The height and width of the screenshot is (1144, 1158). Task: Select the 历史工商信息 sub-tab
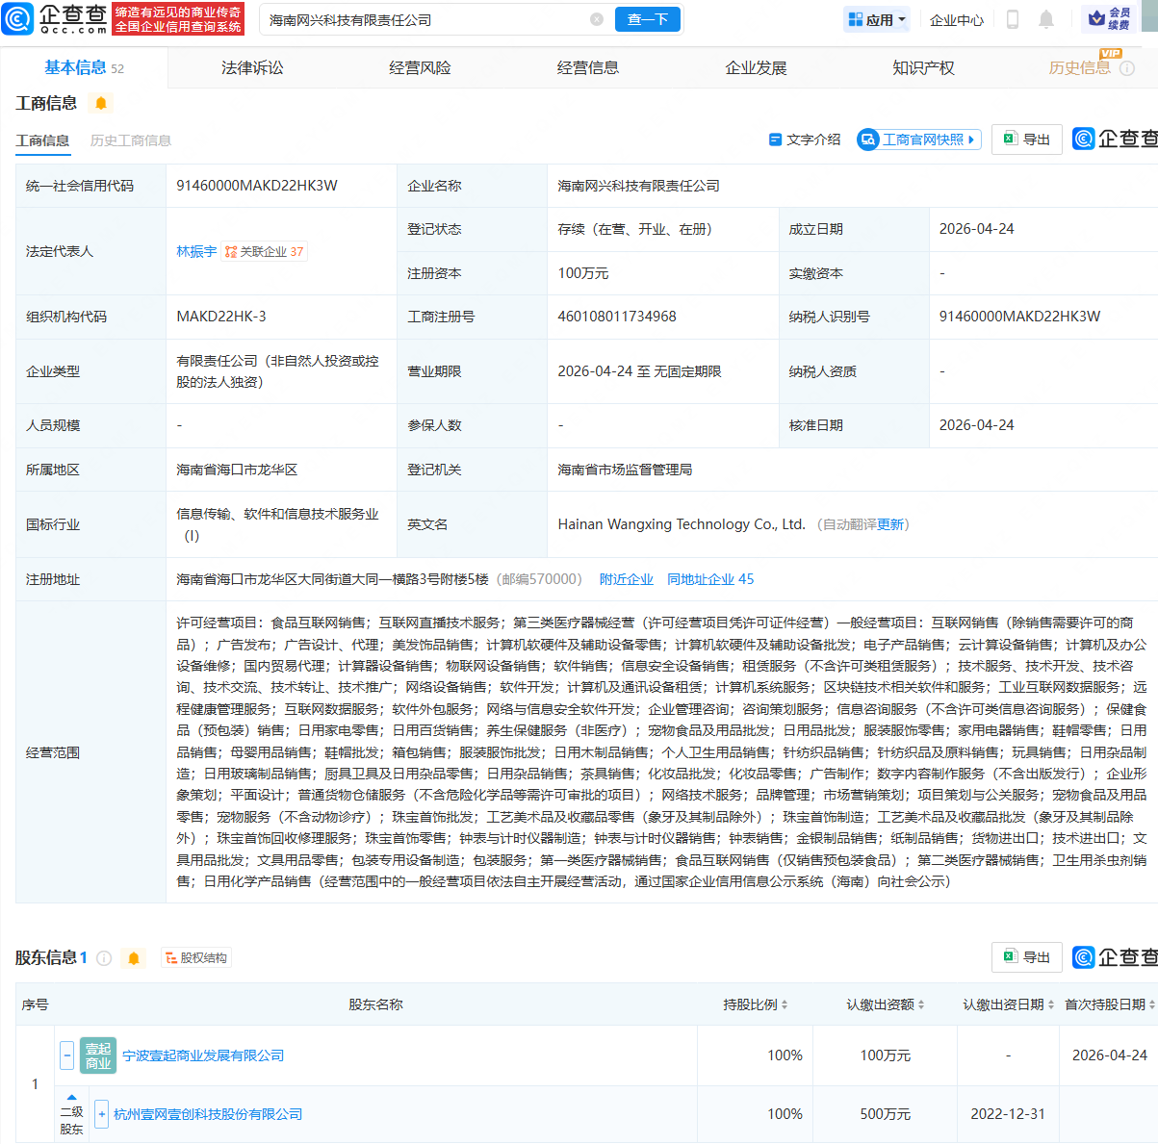click(131, 140)
